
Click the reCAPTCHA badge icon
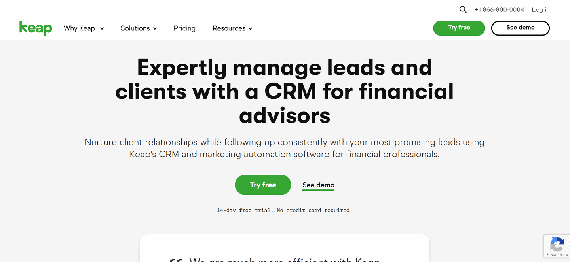tap(557, 245)
